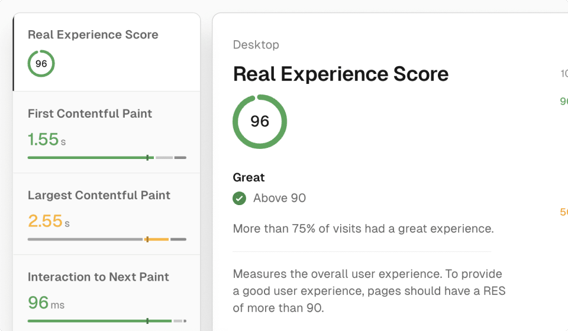Click the Real Experience Score main heading
Image resolution: width=568 pixels, height=331 pixels.
[341, 74]
